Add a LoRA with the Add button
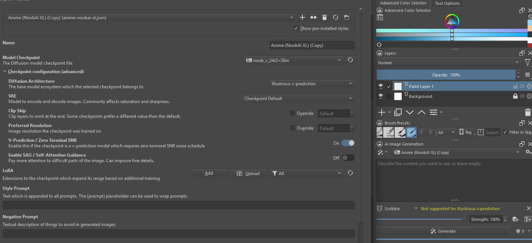 (x=209, y=173)
